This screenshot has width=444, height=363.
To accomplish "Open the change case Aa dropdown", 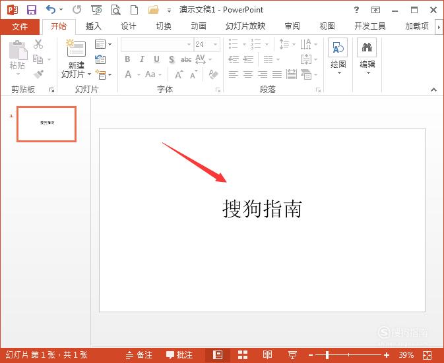I will coord(153,74).
